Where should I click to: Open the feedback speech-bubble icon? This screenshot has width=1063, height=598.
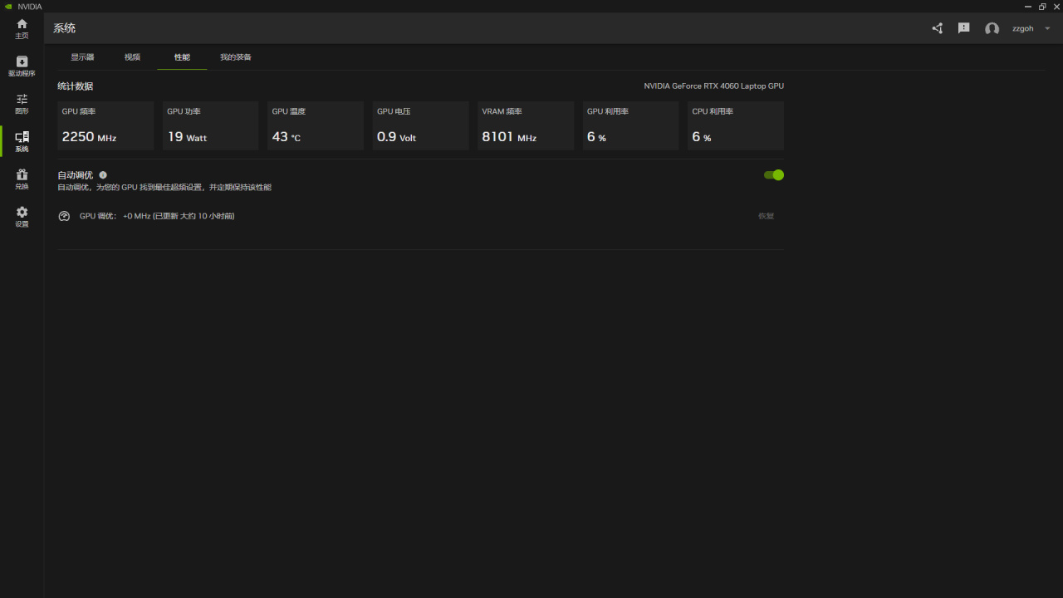tap(963, 28)
